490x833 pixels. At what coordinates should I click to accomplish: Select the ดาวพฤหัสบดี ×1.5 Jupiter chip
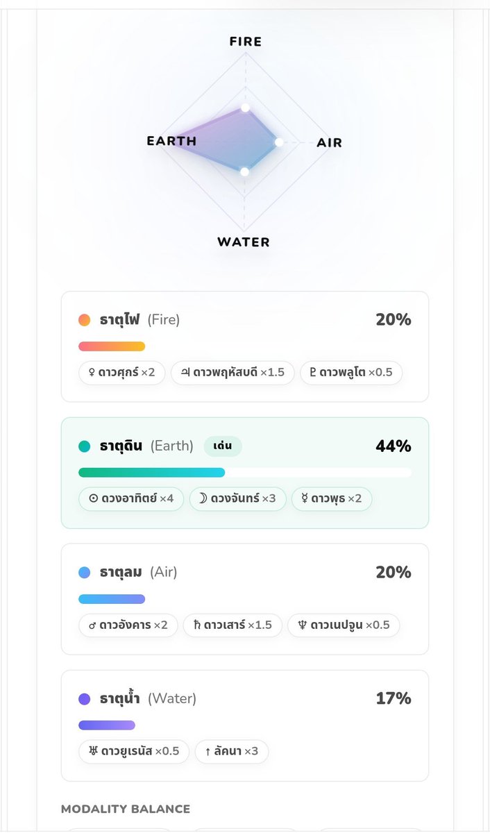tap(233, 373)
